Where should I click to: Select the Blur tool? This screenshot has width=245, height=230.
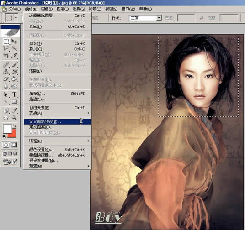click(6, 86)
